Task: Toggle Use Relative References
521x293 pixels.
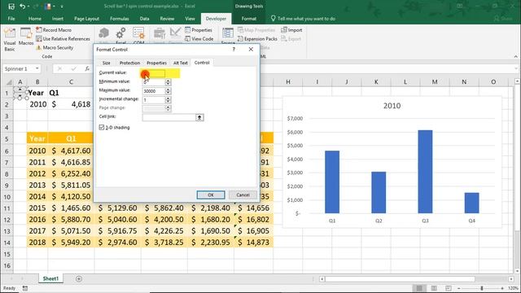Action: point(63,39)
